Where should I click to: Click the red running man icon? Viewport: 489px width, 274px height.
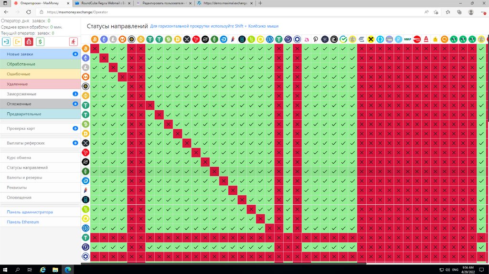[73, 42]
